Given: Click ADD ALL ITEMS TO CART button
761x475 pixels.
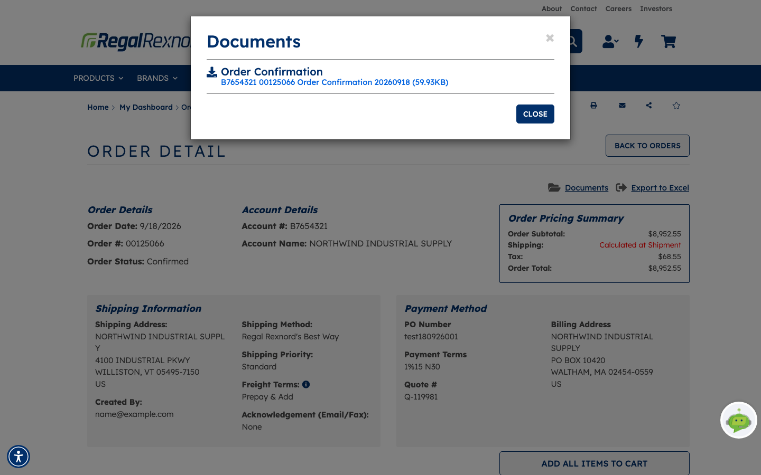Looking at the screenshot, I should [x=595, y=463].
